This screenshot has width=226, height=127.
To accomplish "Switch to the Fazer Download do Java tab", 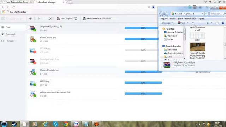I will (x=17, y=2).
